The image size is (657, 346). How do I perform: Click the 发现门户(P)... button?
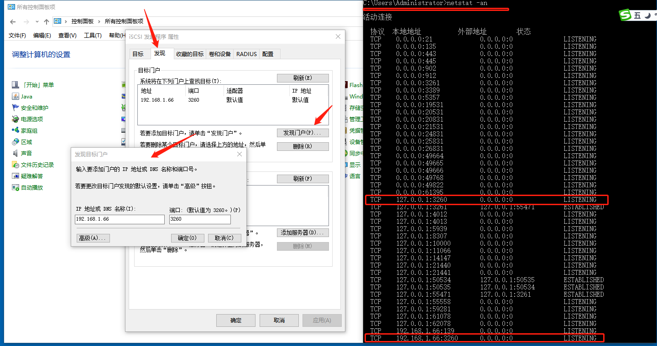[x=303, y=133]
